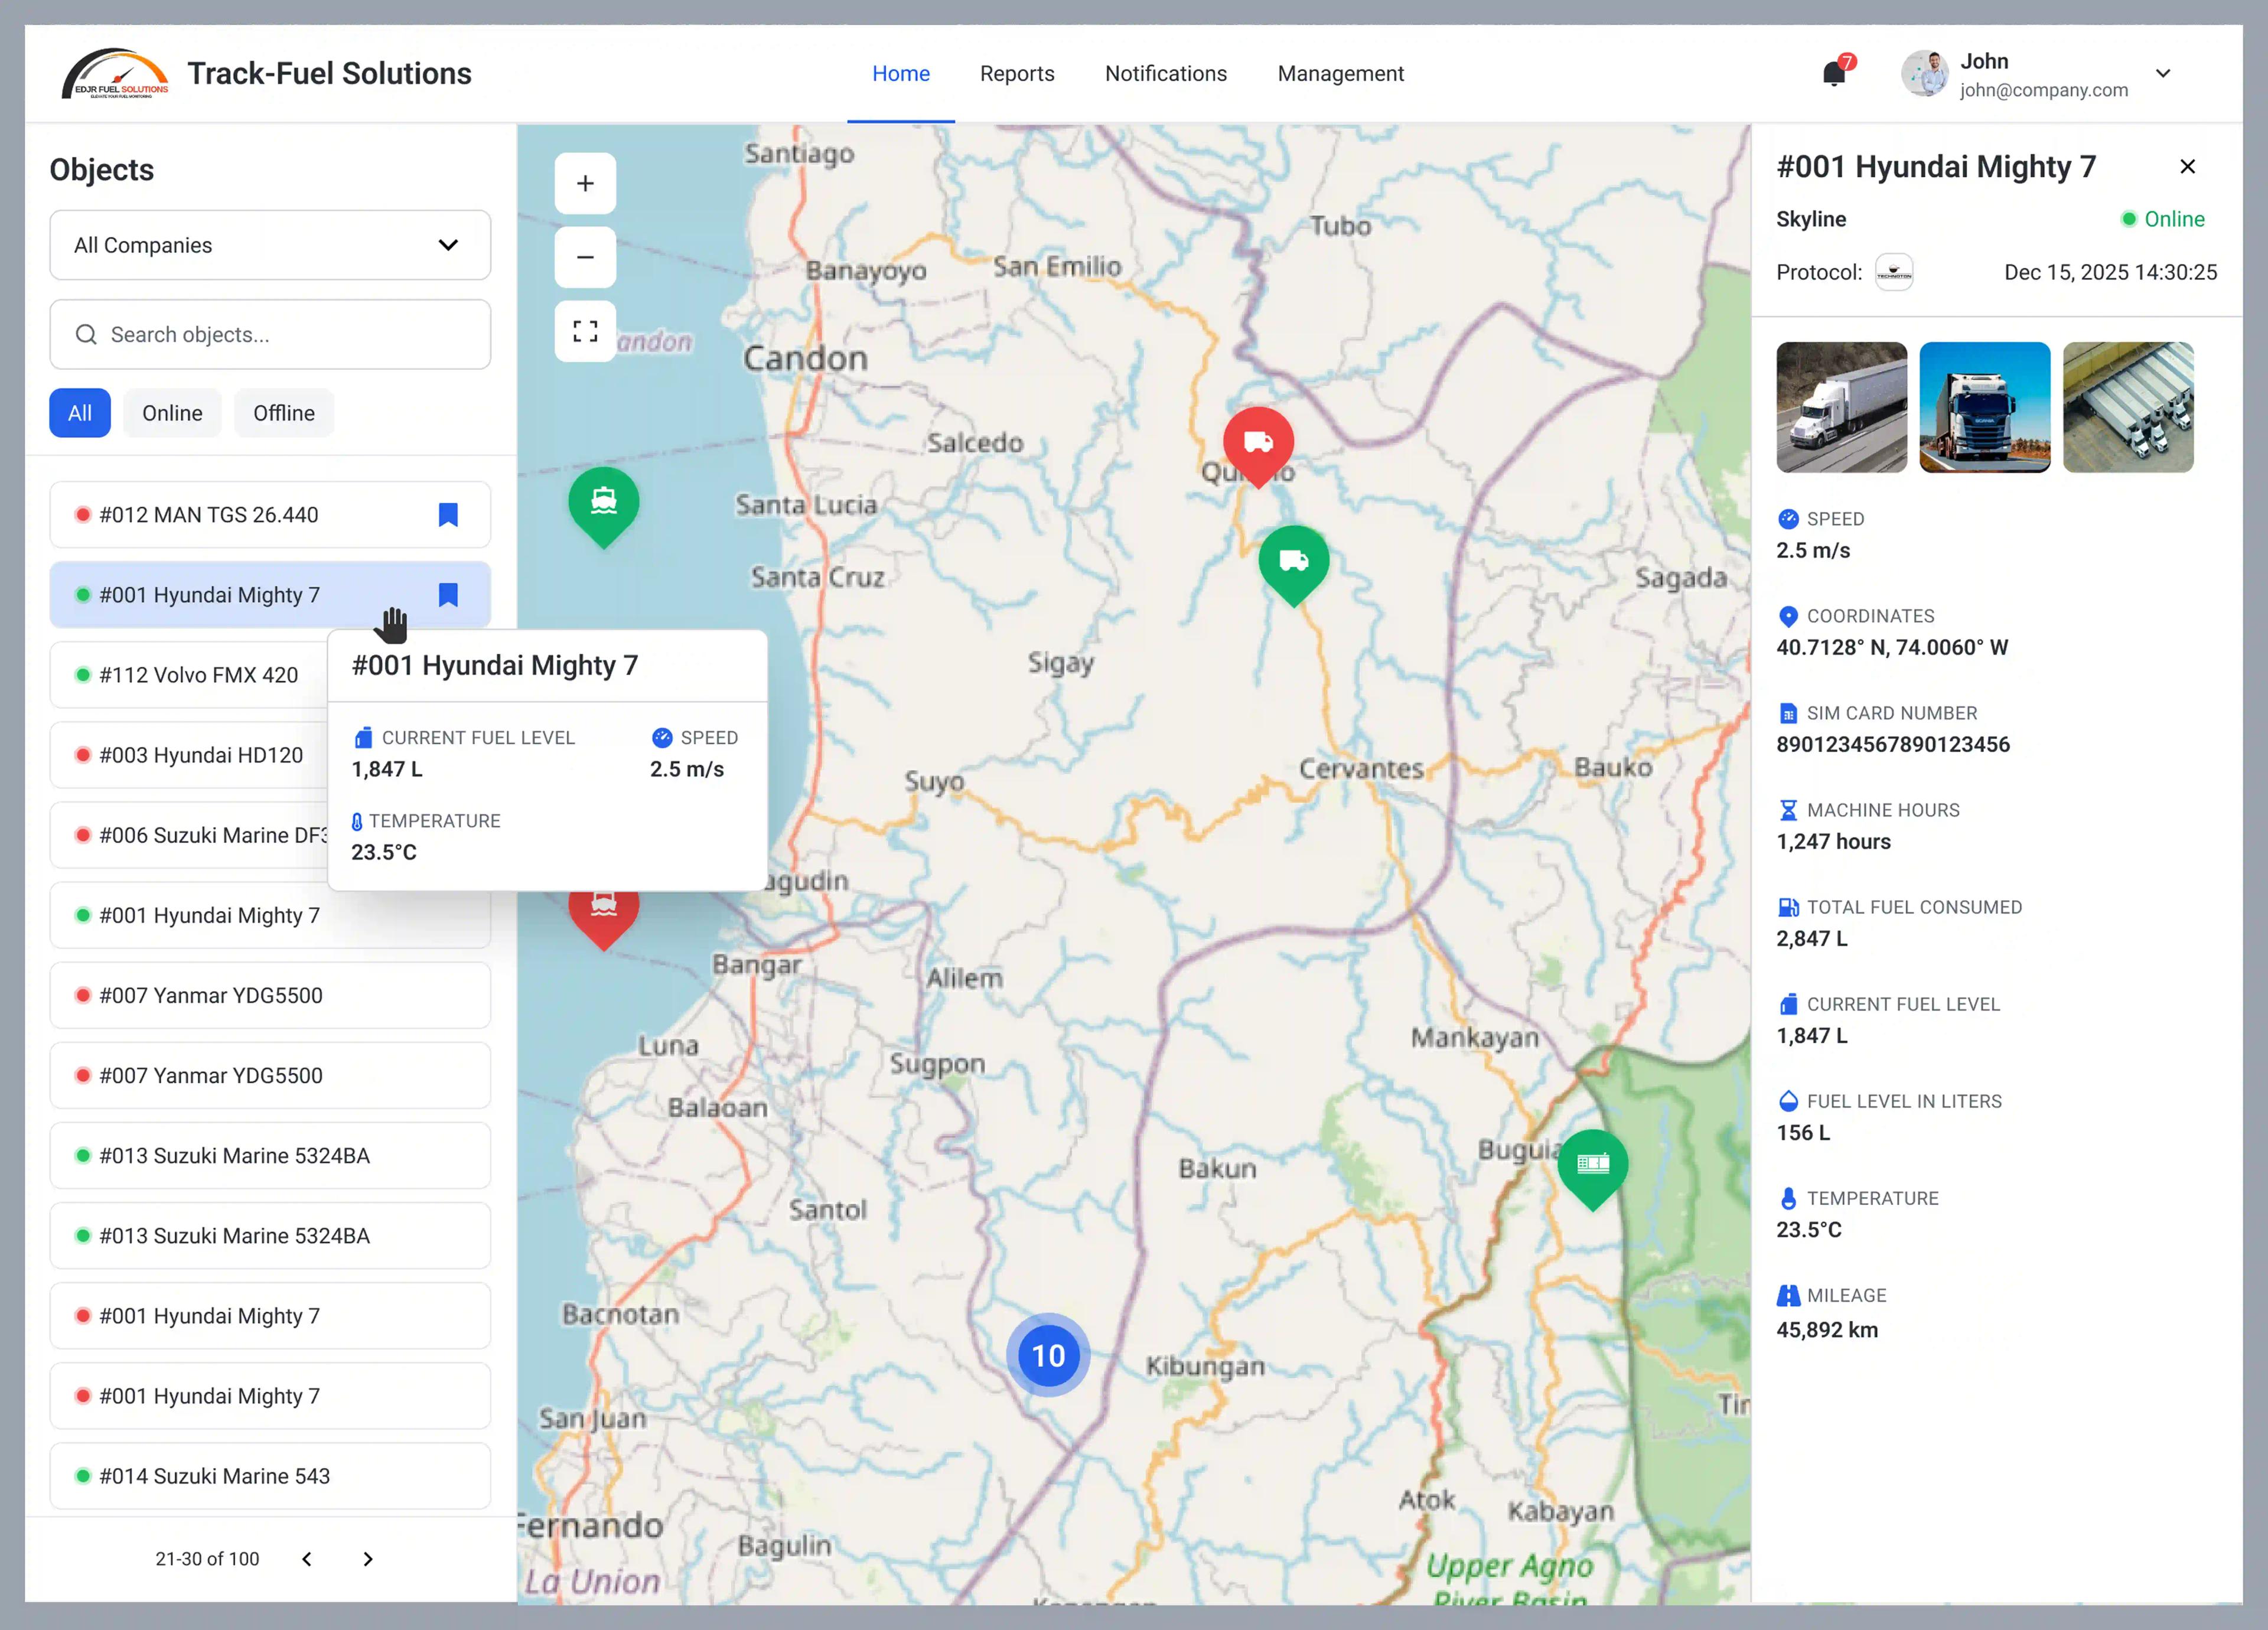Toggle bookmark on highlighted #001 Hyundai Mighty 7
The image size is (2268, 1630).
tap(448, 595)
